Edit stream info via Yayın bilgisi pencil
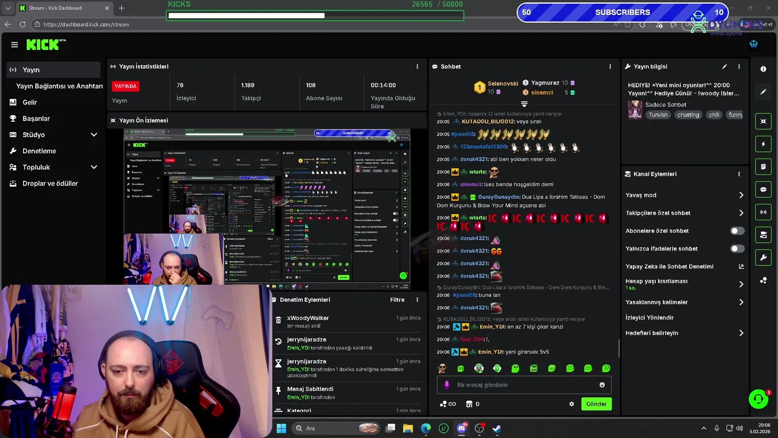Viewport: 778px width, 438px height. pyautogui.click(x=725, y=66)
